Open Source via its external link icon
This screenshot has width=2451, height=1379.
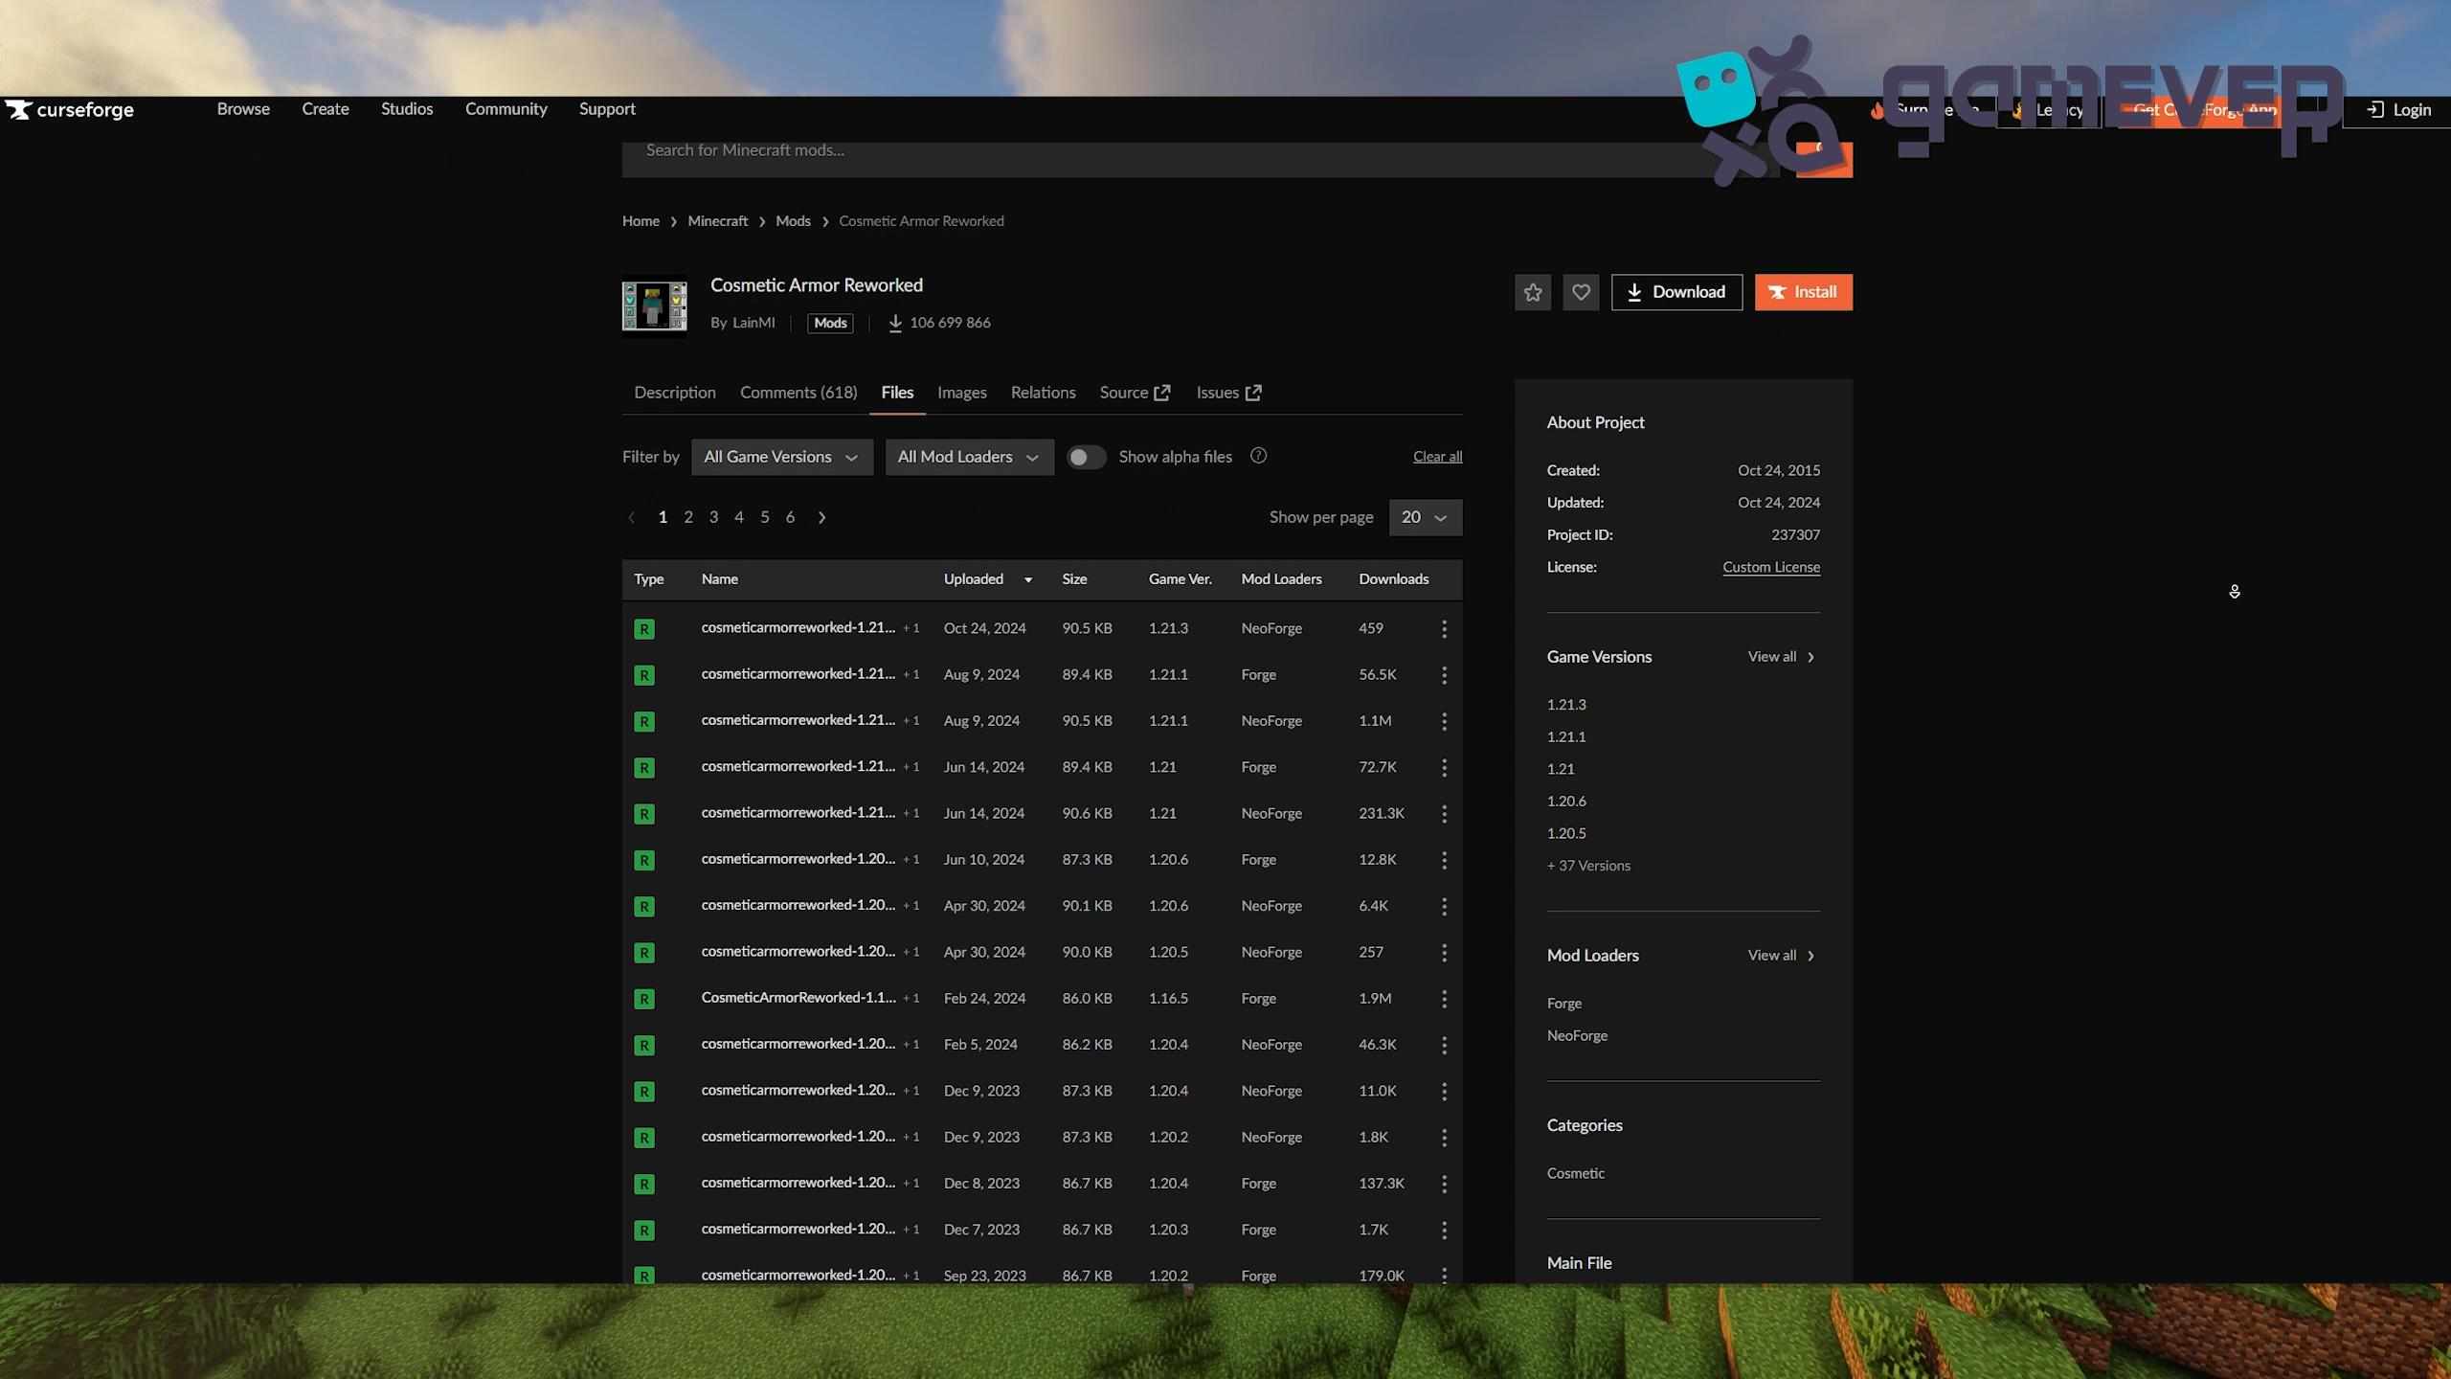point(1161,392)
